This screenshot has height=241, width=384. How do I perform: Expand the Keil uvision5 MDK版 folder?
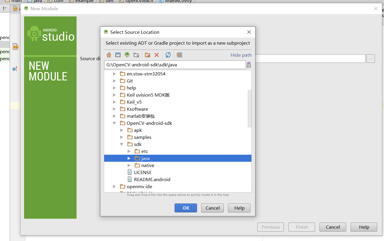(x=114, y=95)
